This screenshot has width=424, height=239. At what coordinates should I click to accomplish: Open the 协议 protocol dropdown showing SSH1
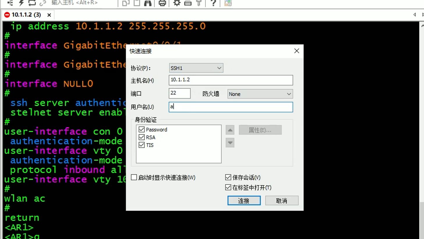(x=196, y=68)
